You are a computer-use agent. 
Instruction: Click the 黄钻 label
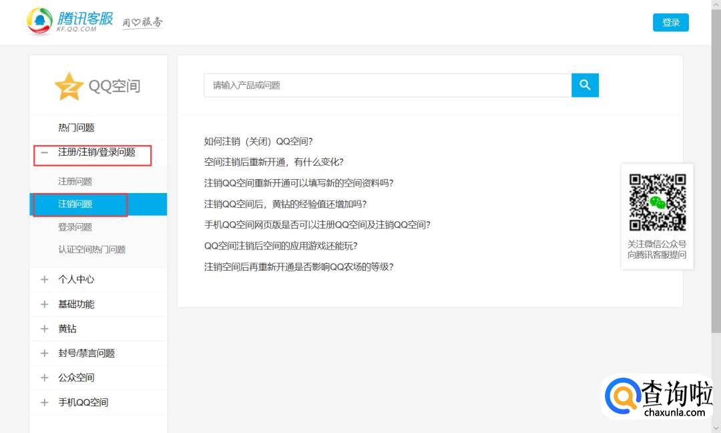pyautogui.click(x=67, y=329)
